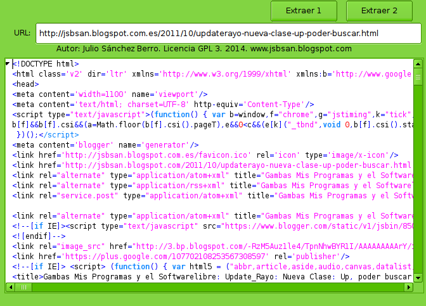Click the 'var html5' script line
The height and width of the screenshot is (306, 426).
[213, 266]
